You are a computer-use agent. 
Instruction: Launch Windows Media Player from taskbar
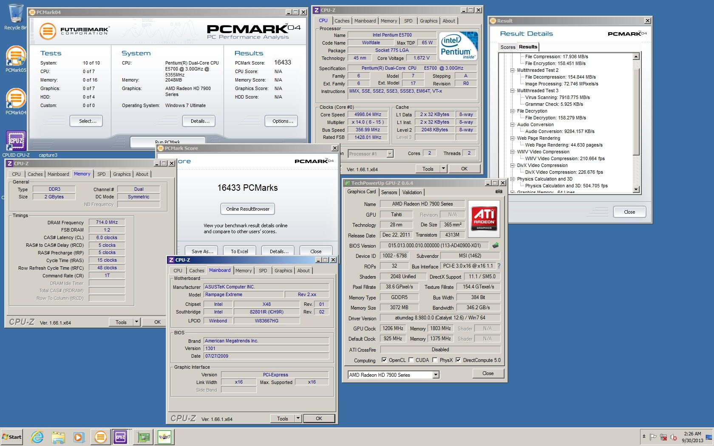(x=78, y=437)
